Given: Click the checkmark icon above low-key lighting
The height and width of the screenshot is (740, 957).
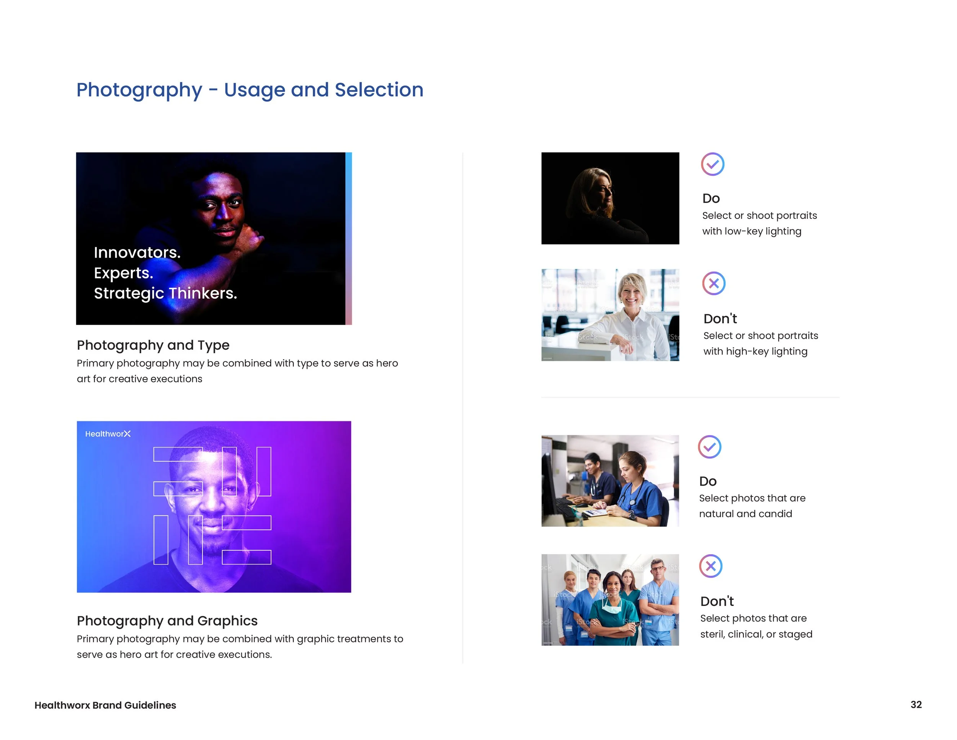Looking at the screenshot, I should pyautogui.click(x=712, y=164).
